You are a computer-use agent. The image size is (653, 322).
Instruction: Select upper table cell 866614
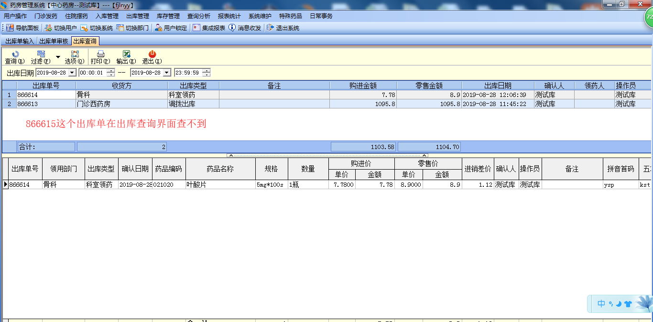tap(46, 95)
